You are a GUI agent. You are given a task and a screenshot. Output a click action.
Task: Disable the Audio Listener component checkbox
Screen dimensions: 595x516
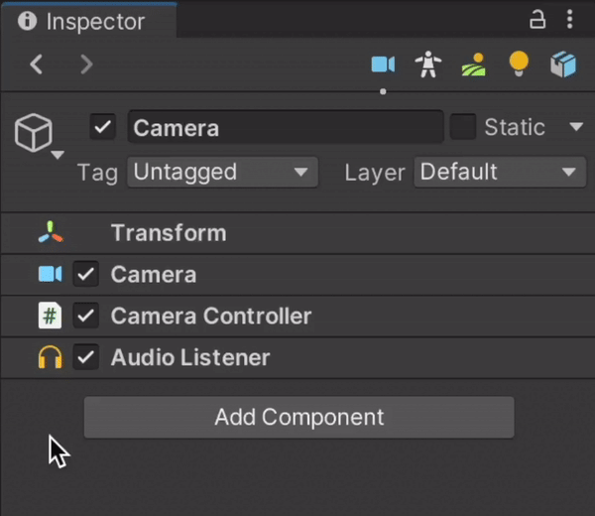86,357
